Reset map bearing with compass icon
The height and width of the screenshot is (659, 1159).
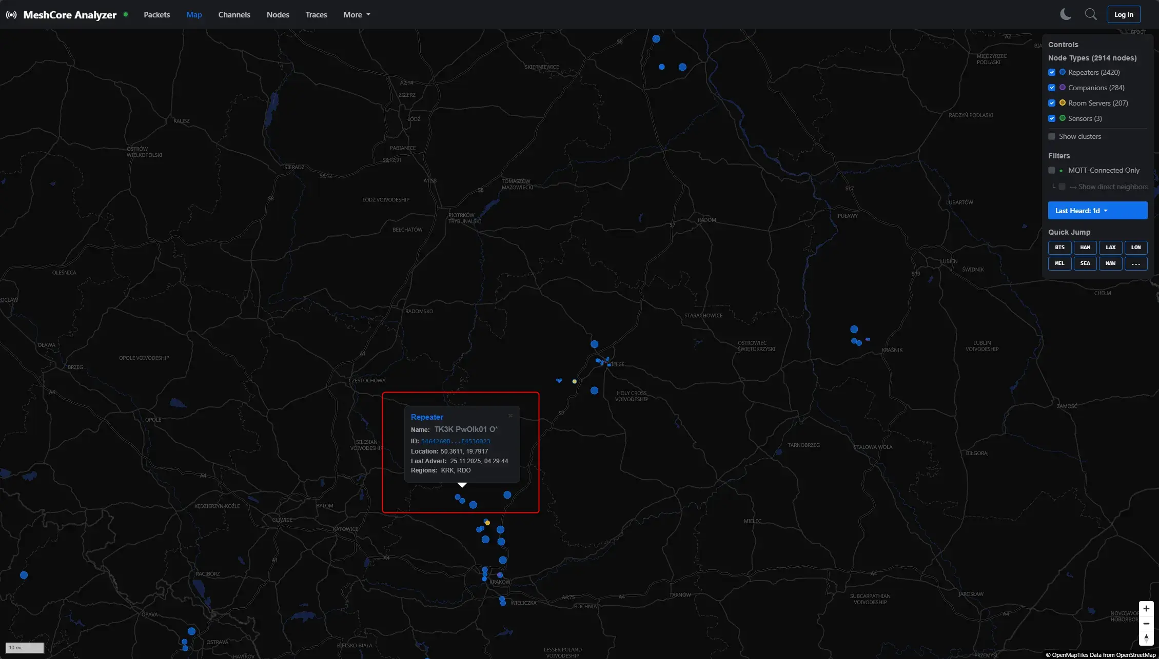1146,639
